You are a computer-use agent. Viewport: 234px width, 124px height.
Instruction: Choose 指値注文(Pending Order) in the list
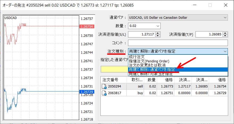(147, 61)
